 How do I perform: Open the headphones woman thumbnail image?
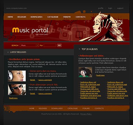tap(17, 76)
